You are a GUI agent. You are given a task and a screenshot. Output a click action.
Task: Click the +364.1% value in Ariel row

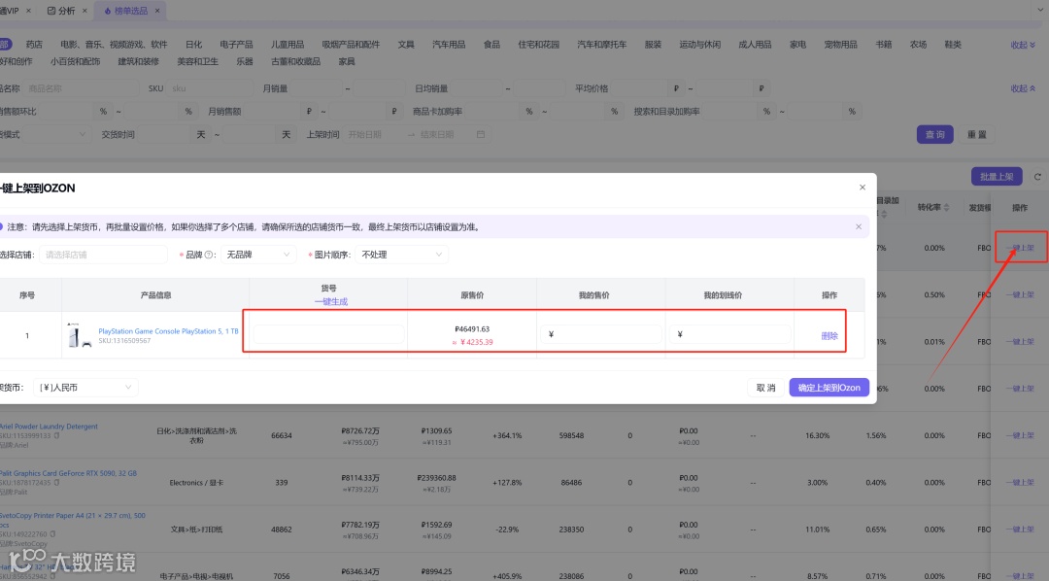[x=507, y=435]
